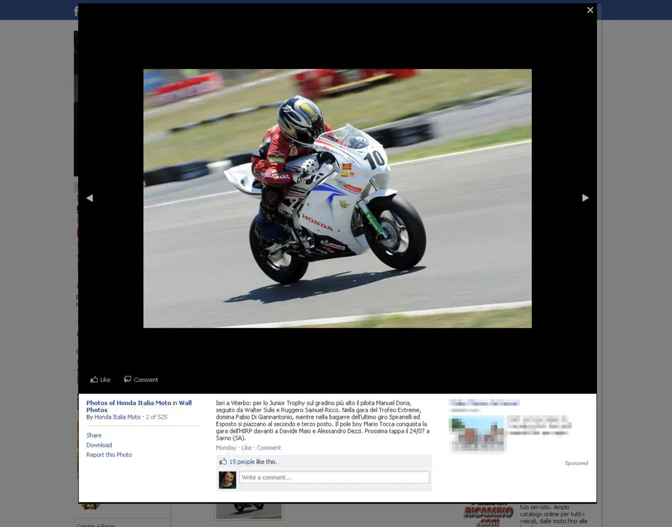Click the thumbs-up Like under the photo

pyautogui.click(x=100, y=379)
